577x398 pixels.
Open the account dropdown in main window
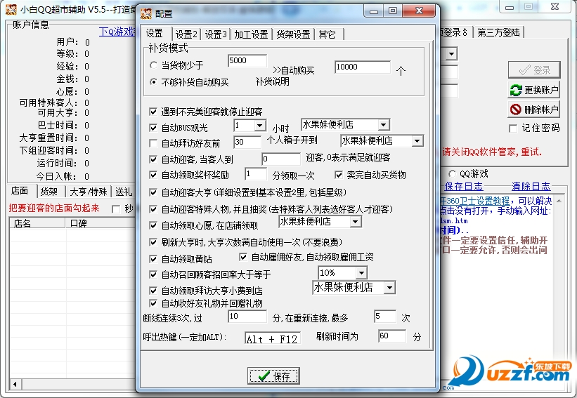point(451,54)
